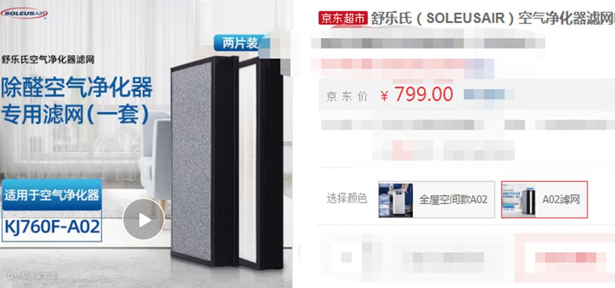Click the SOLEUSAIR logo in banner

[x=24, y=13]
